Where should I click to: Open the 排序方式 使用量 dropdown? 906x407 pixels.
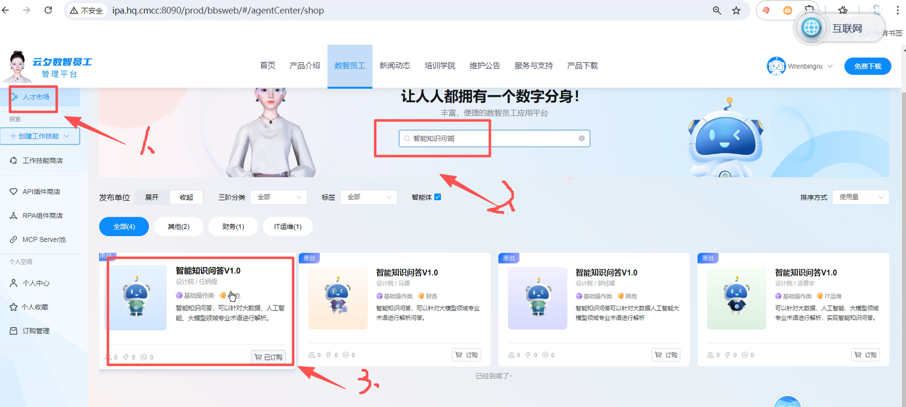[860, 197]
